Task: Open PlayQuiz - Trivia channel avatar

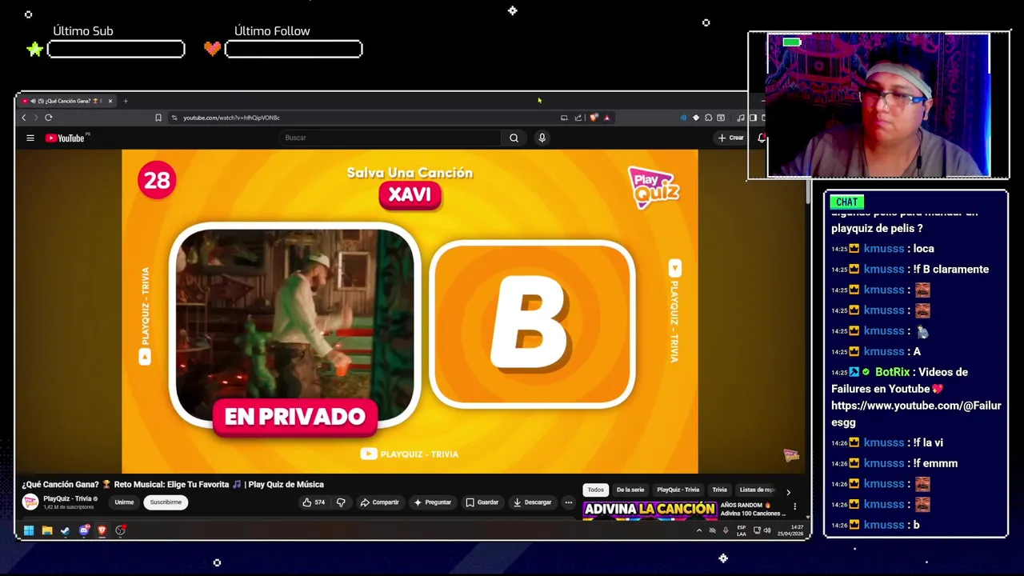Action: click(30, 502)
